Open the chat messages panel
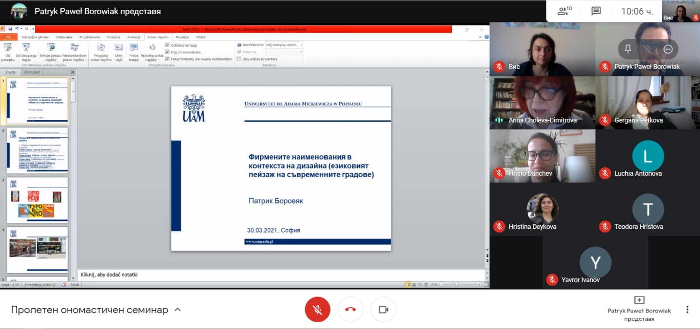Screen dimensions: 700x329 [x=596, y=11]
